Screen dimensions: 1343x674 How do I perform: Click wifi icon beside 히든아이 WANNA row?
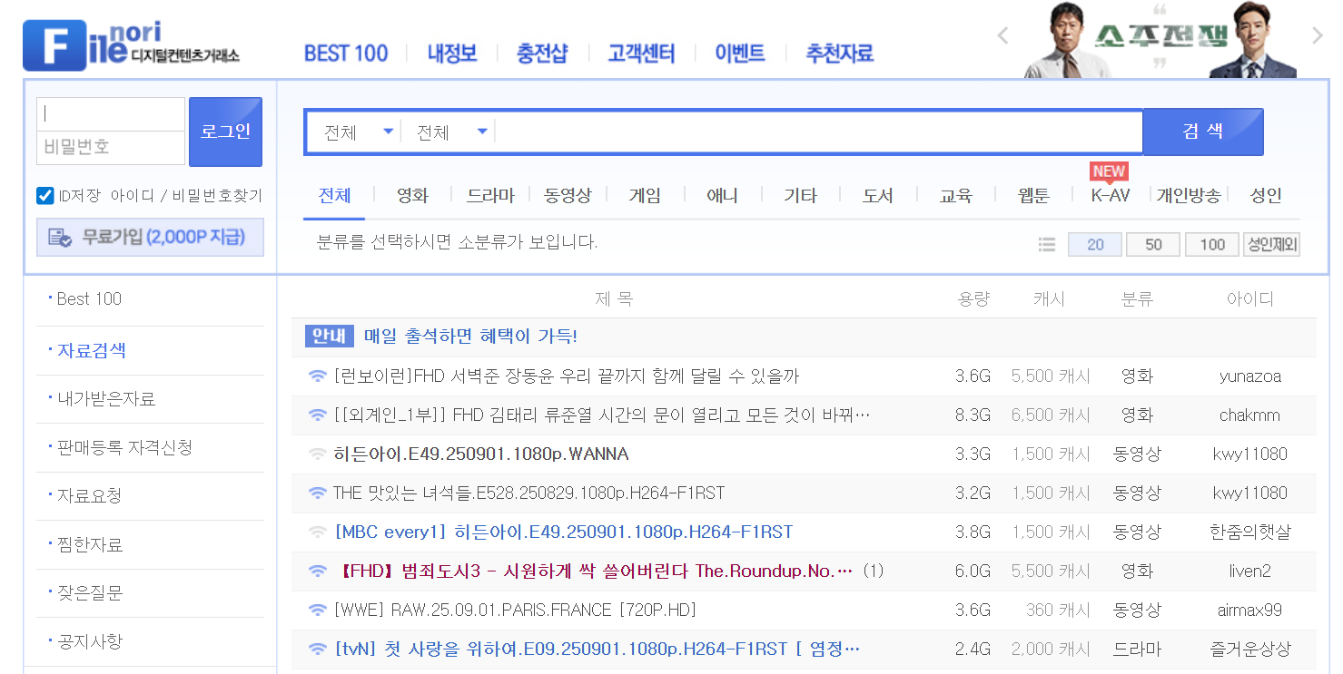pos(317,454)
